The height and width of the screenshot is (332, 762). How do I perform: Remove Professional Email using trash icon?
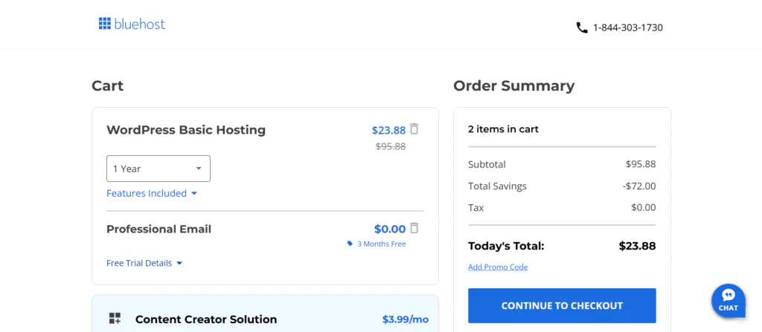[414, 228]
